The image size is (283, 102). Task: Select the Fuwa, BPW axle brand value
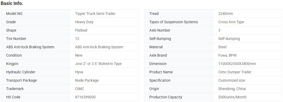click(x=227, y=55)
